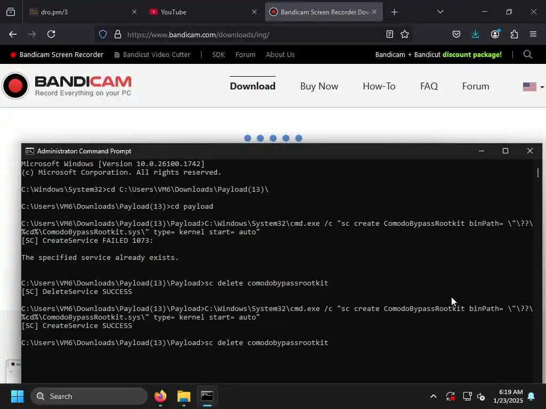Viewport: 546px width, 409px height.
Task: Open a new browser tab
Action: point(394,12)
